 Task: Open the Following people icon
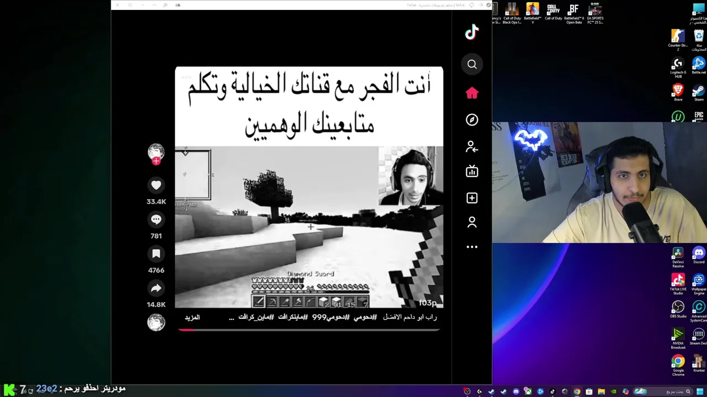click(472, 147)
